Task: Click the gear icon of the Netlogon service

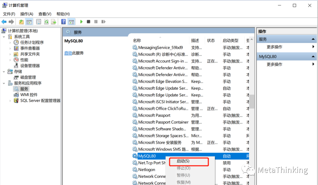Action: coord(135,169)
